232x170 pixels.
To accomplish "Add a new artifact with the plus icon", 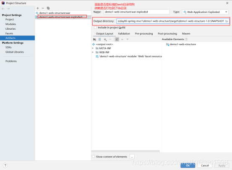I will pyautogui.click(x=38, y=8).
